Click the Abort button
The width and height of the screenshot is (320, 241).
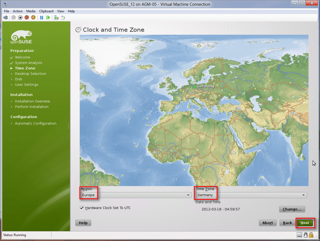point(268,223)
